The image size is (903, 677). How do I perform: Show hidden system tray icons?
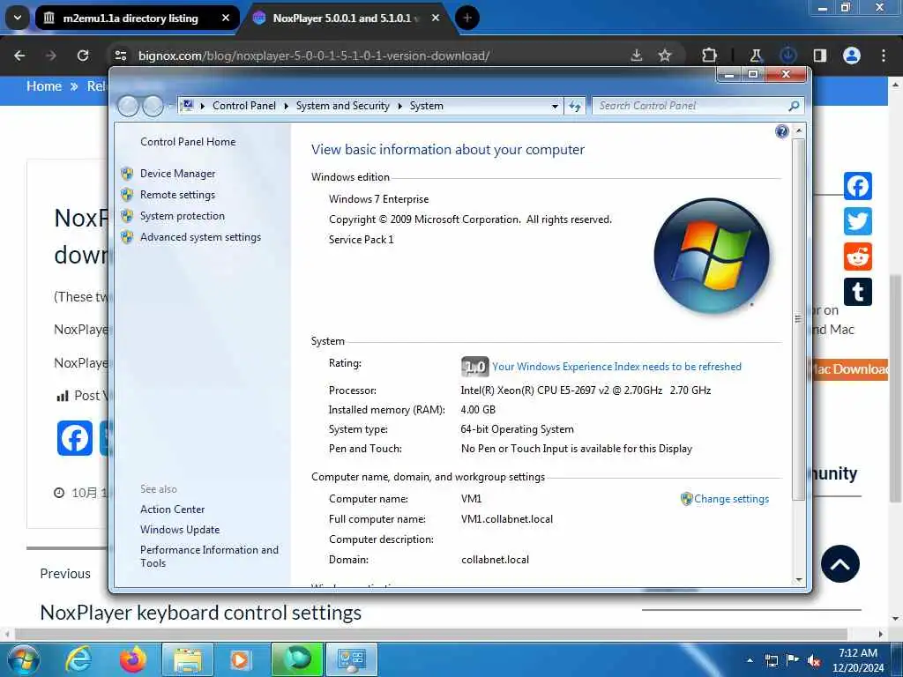tap(750, 660)
